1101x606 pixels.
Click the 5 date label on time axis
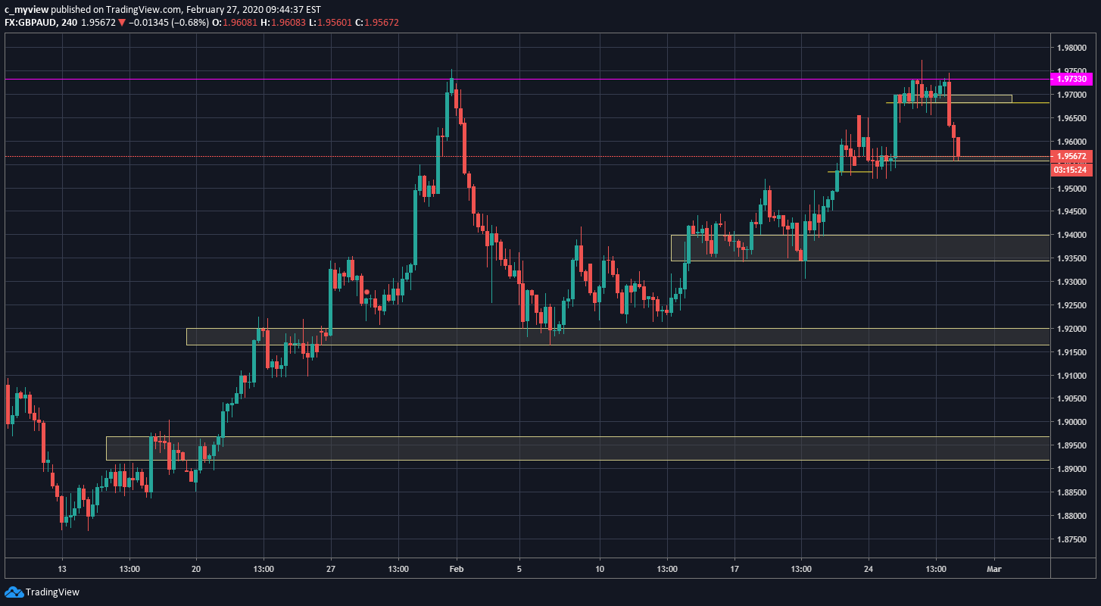[x=519, y=568]
